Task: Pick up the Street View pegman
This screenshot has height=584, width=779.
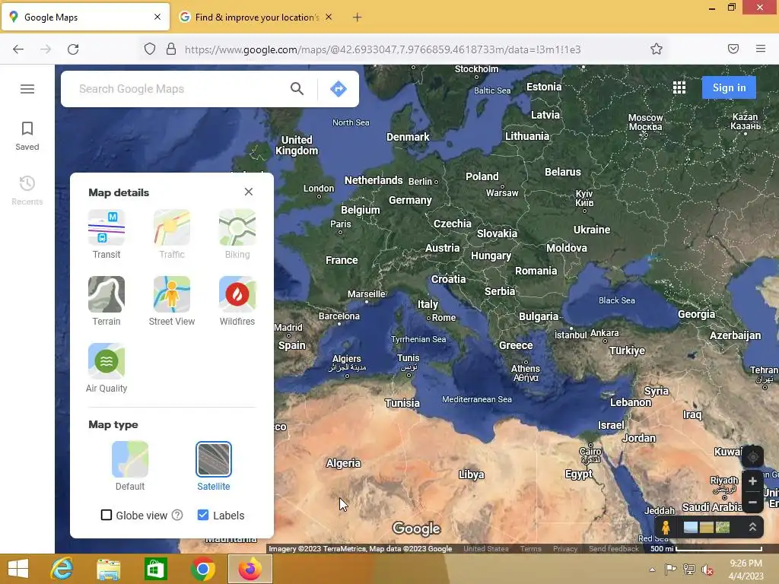Action: pyautogui.click(x=666, y=528)
